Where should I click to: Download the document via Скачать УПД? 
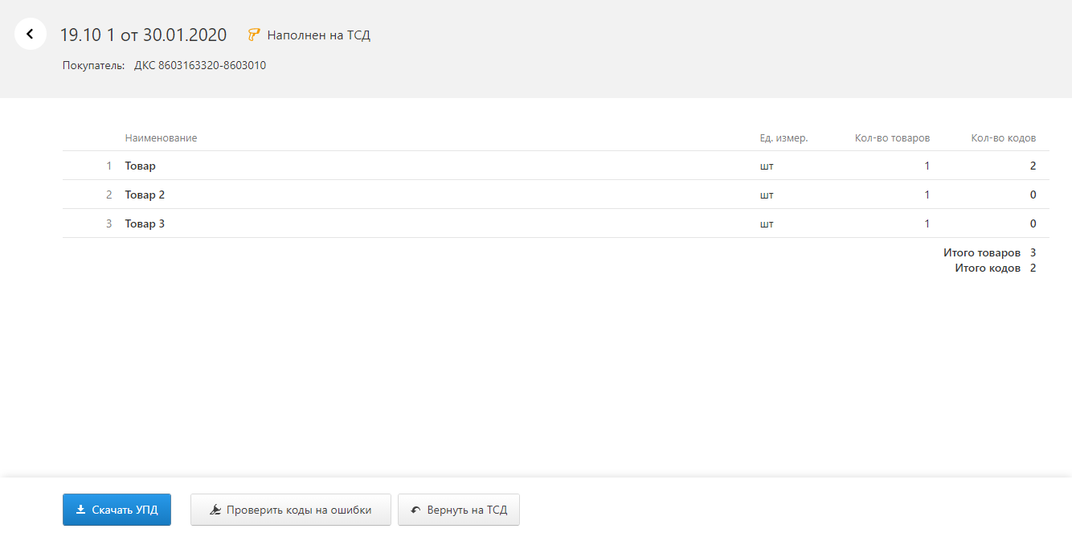coord(117,510)
